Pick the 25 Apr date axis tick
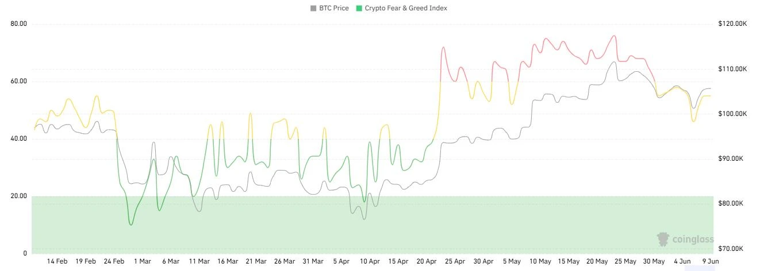Viewport: 760px width, 271px height. point(455,261)
